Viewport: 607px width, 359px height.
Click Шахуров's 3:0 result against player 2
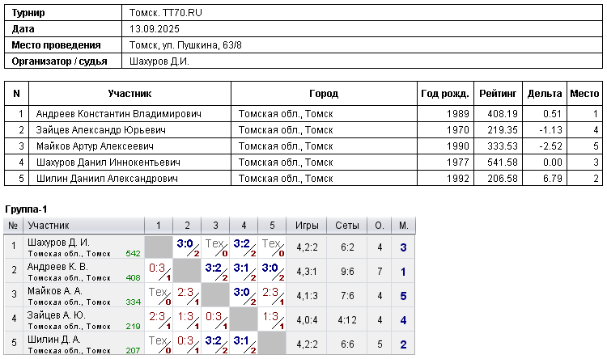(185, 243)
